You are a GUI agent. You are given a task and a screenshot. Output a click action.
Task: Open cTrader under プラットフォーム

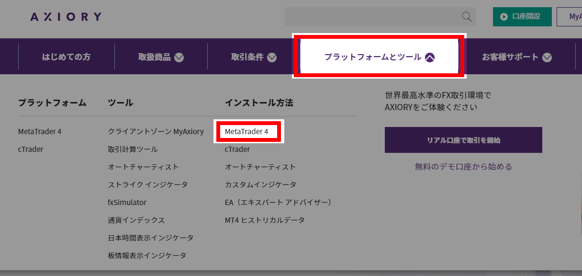pos(31,149)
